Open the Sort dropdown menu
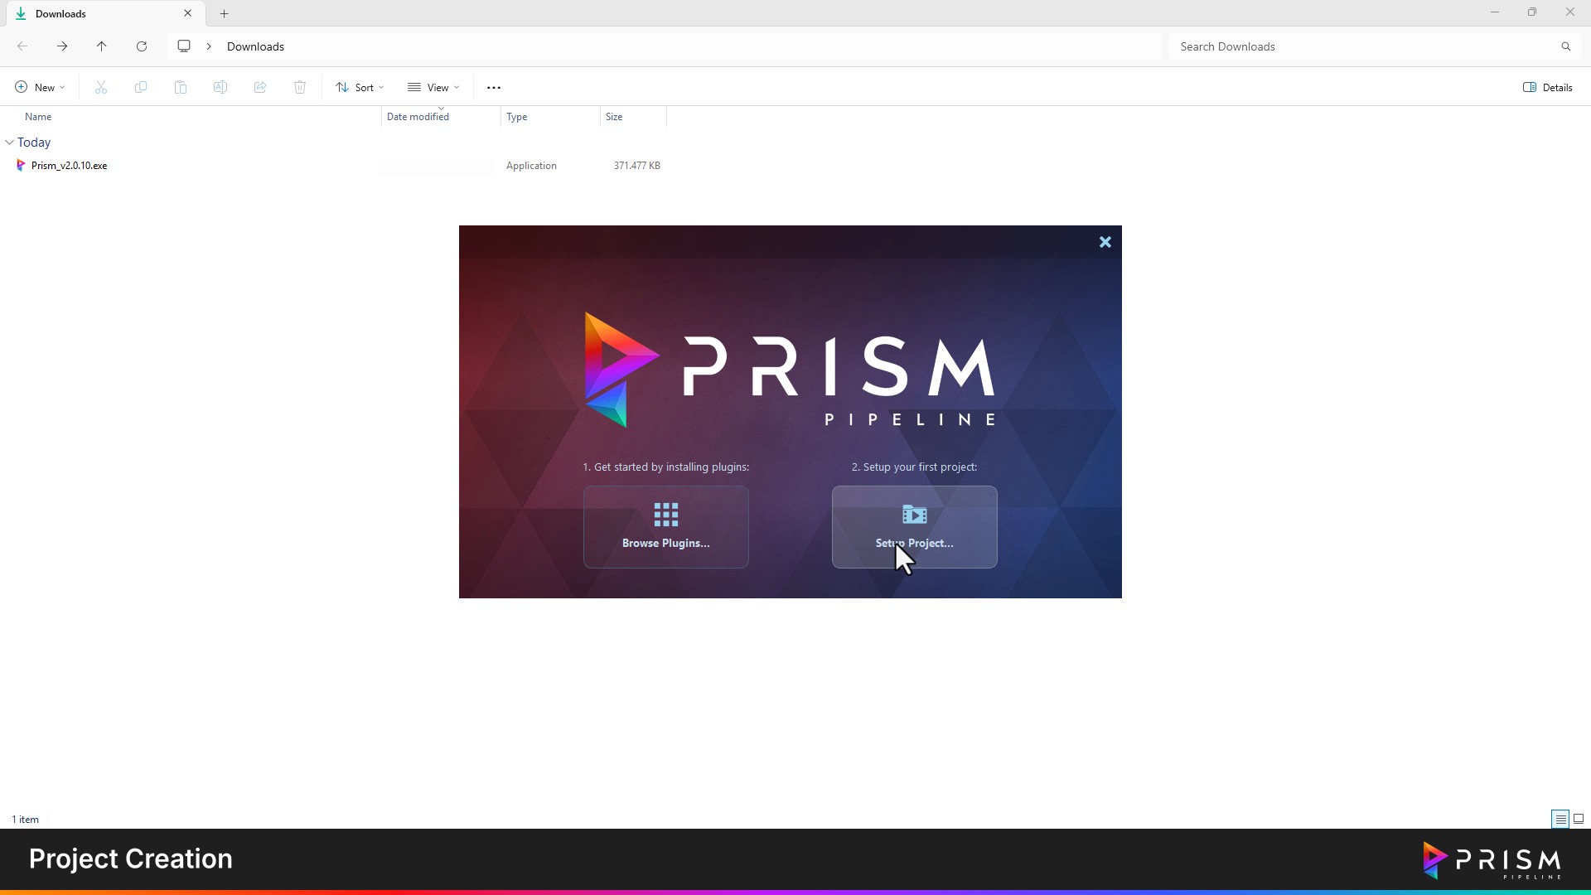1591x895 pixels. [x=360, y=87]
